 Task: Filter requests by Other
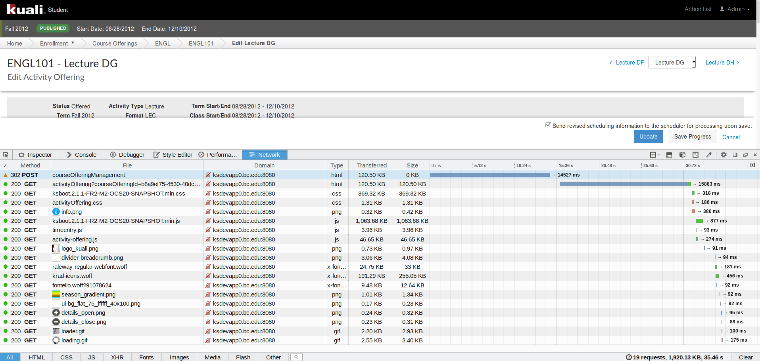(x=273, y=357)
